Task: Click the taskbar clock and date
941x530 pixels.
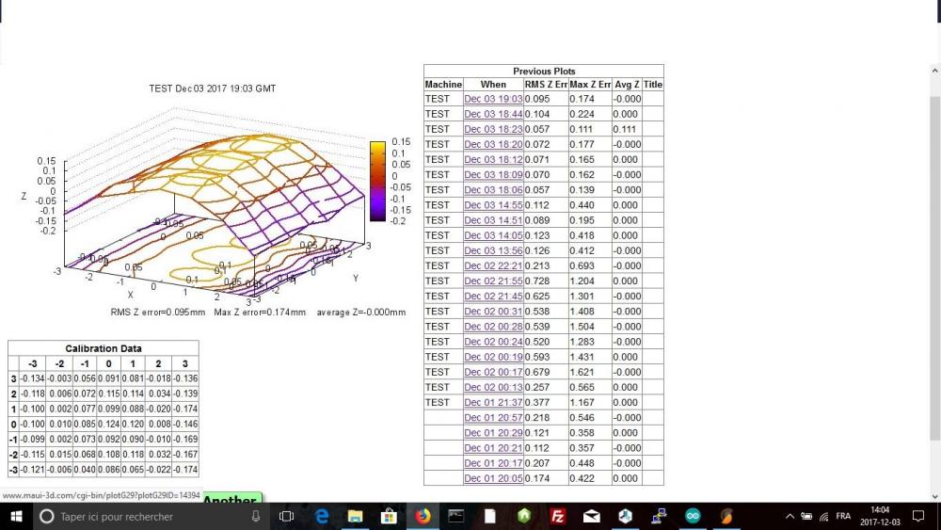Action: 880,516
